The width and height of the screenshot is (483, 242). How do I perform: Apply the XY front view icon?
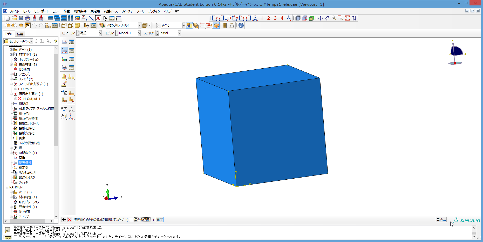point(215,18)
